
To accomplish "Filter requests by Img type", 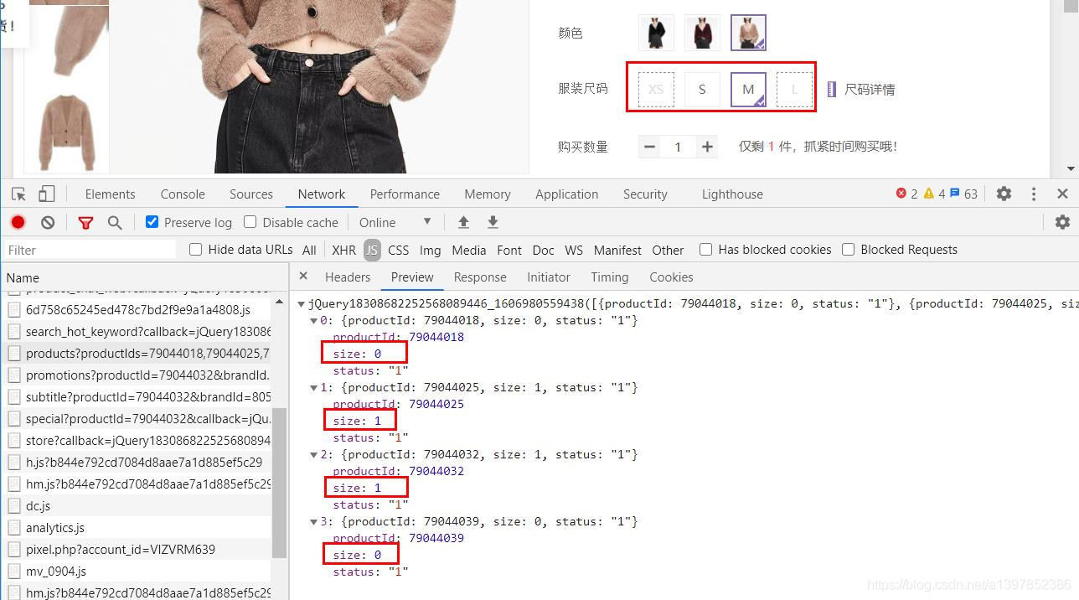I will click(430, 250).
